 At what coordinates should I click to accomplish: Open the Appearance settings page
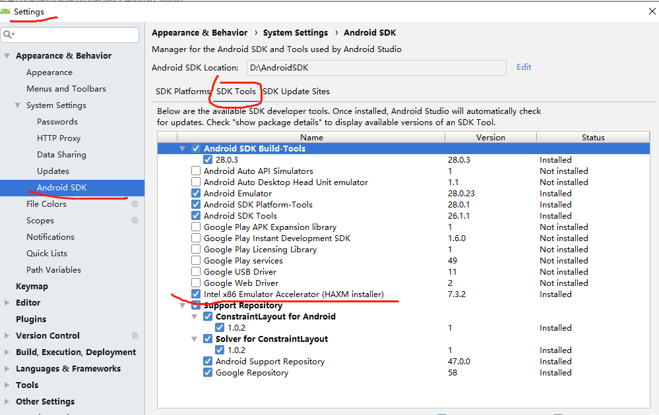point(49,72)
